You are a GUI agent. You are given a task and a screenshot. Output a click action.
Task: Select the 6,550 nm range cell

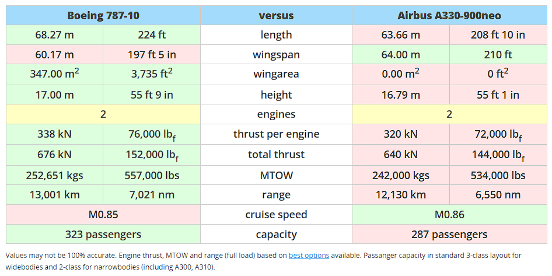pyautogui.click(x=498, y=194)
